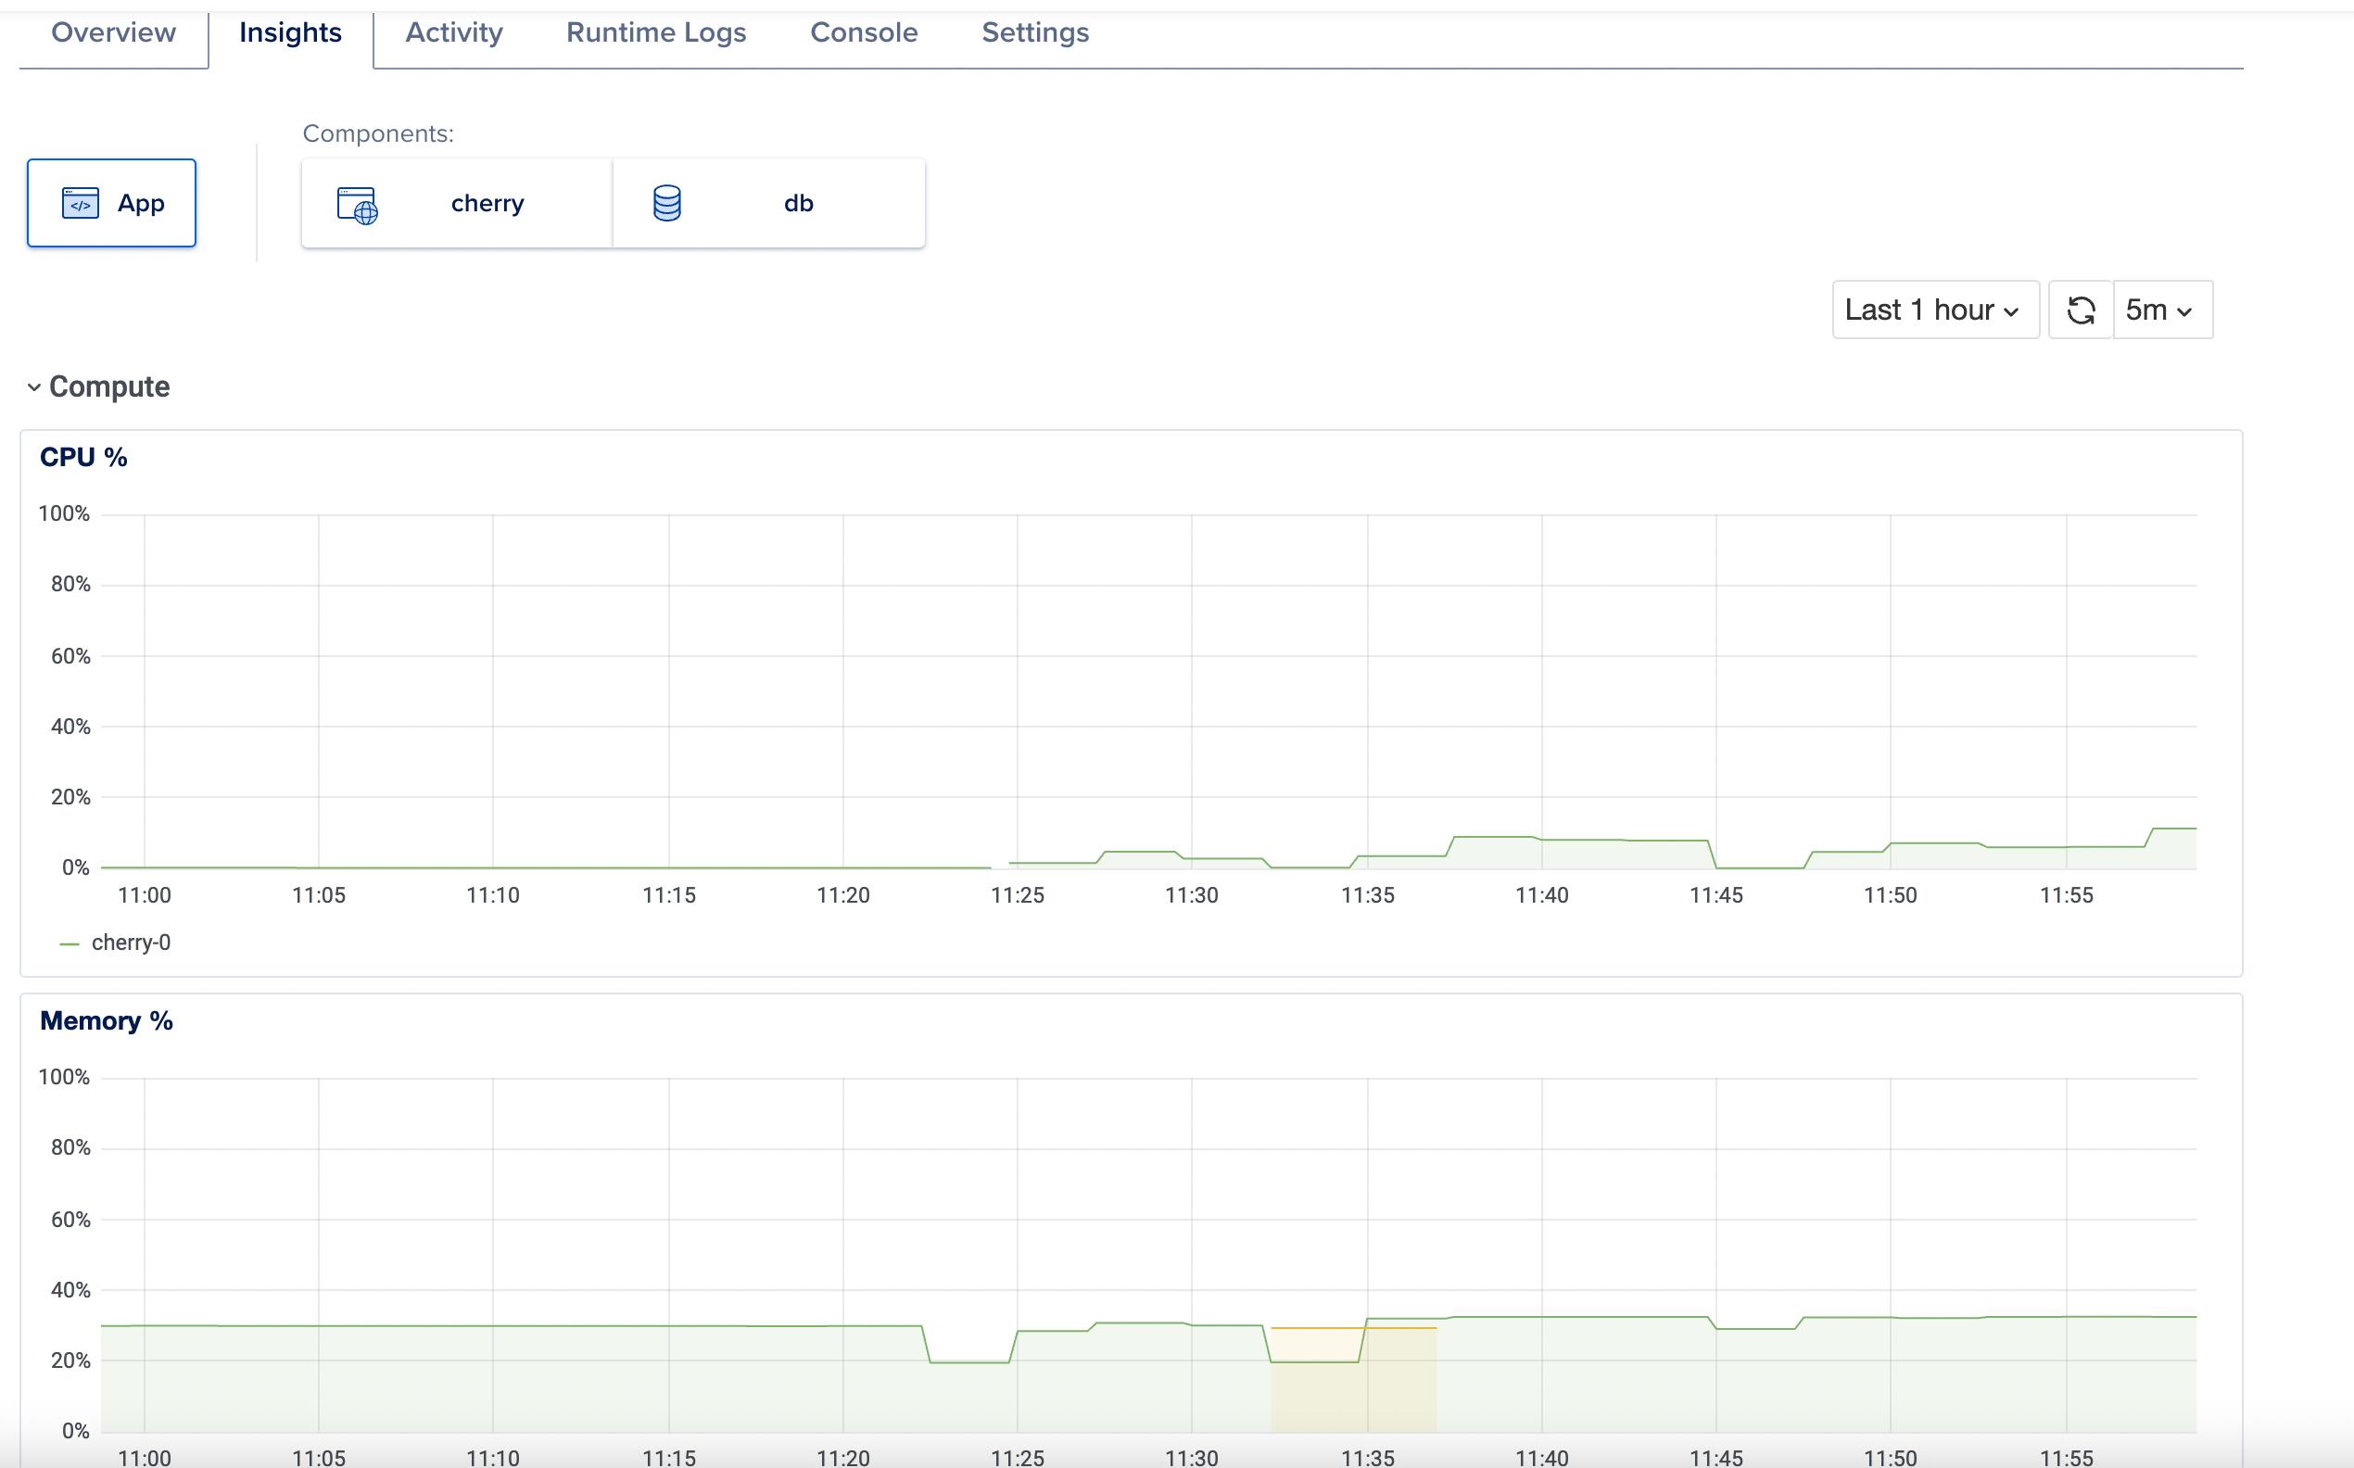Click the cherry web service icon
This screenshot has height=1468, width=2354.
coord(357,205)
